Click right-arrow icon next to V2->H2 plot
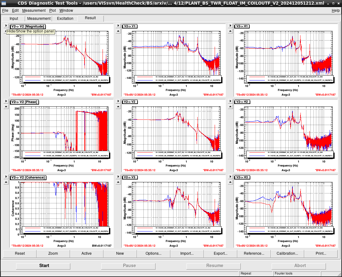 230,101
